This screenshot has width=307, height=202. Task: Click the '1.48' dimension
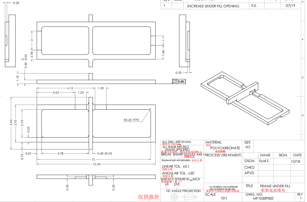click(x=163, y=53)
